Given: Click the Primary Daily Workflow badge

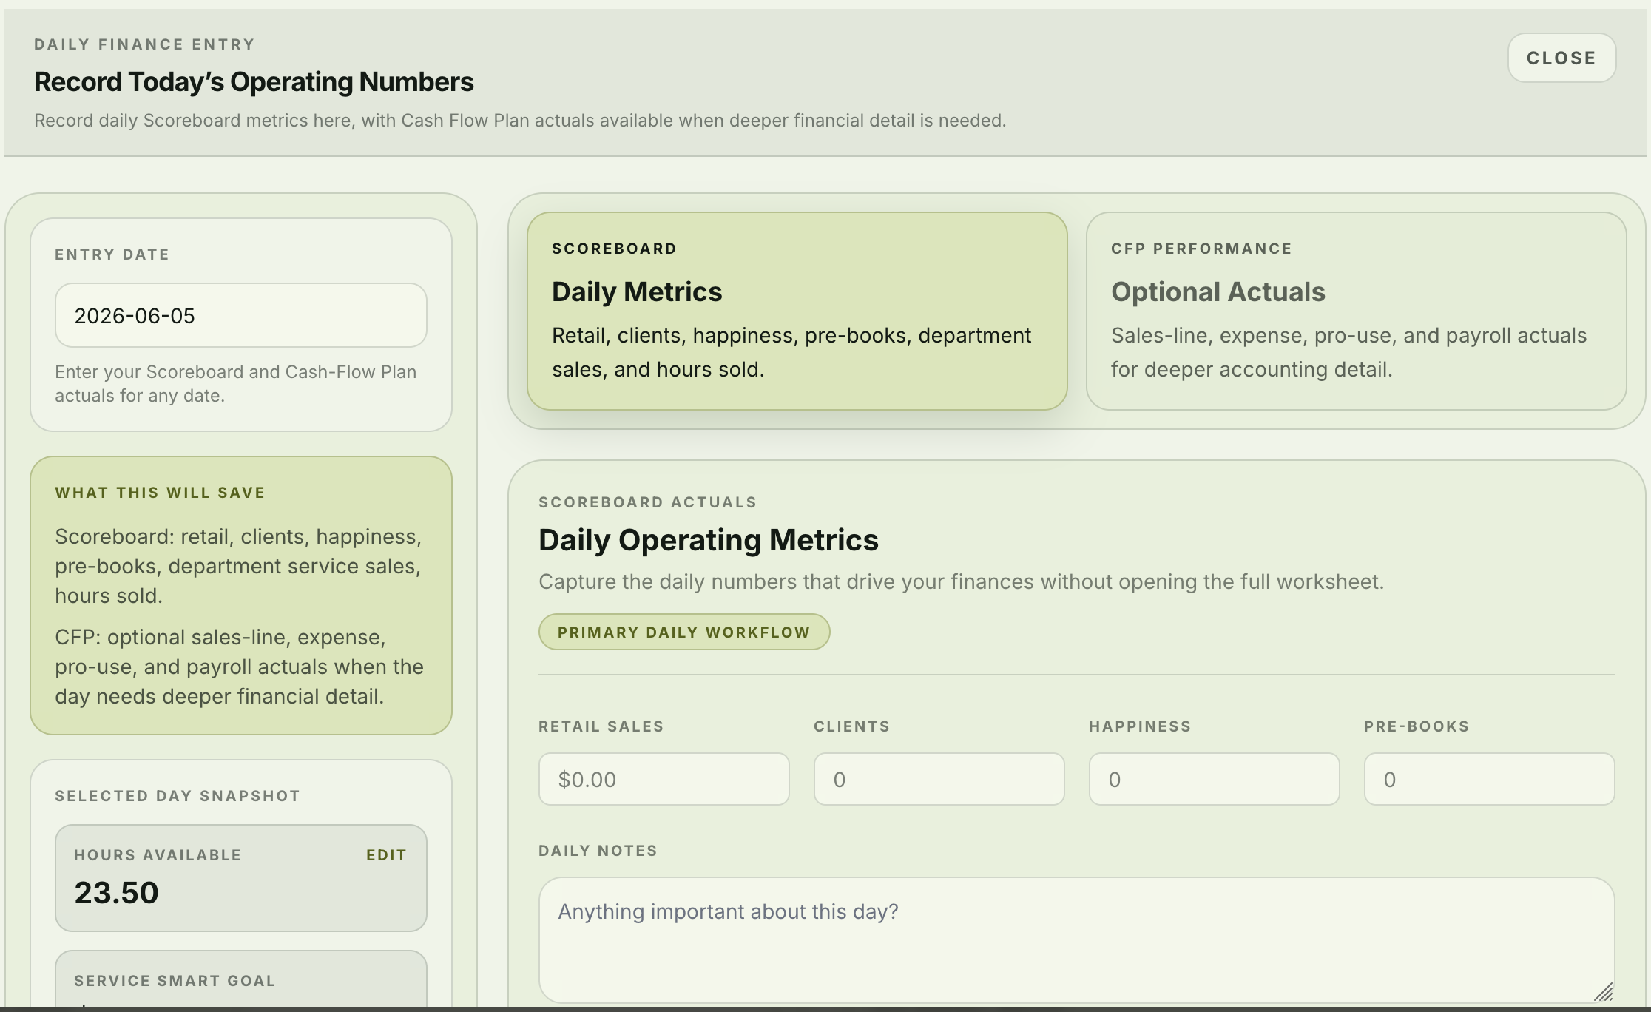Looking at the screenshot, I should 684,632.
